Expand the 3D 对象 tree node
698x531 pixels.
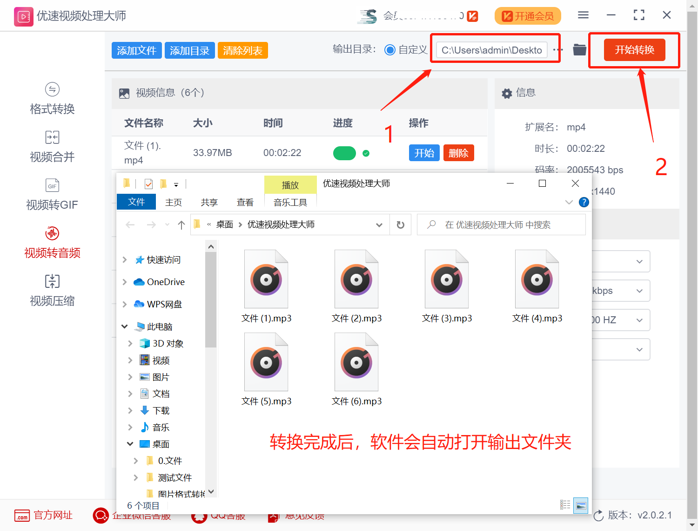pyautogui.click(x=130, y=343)
